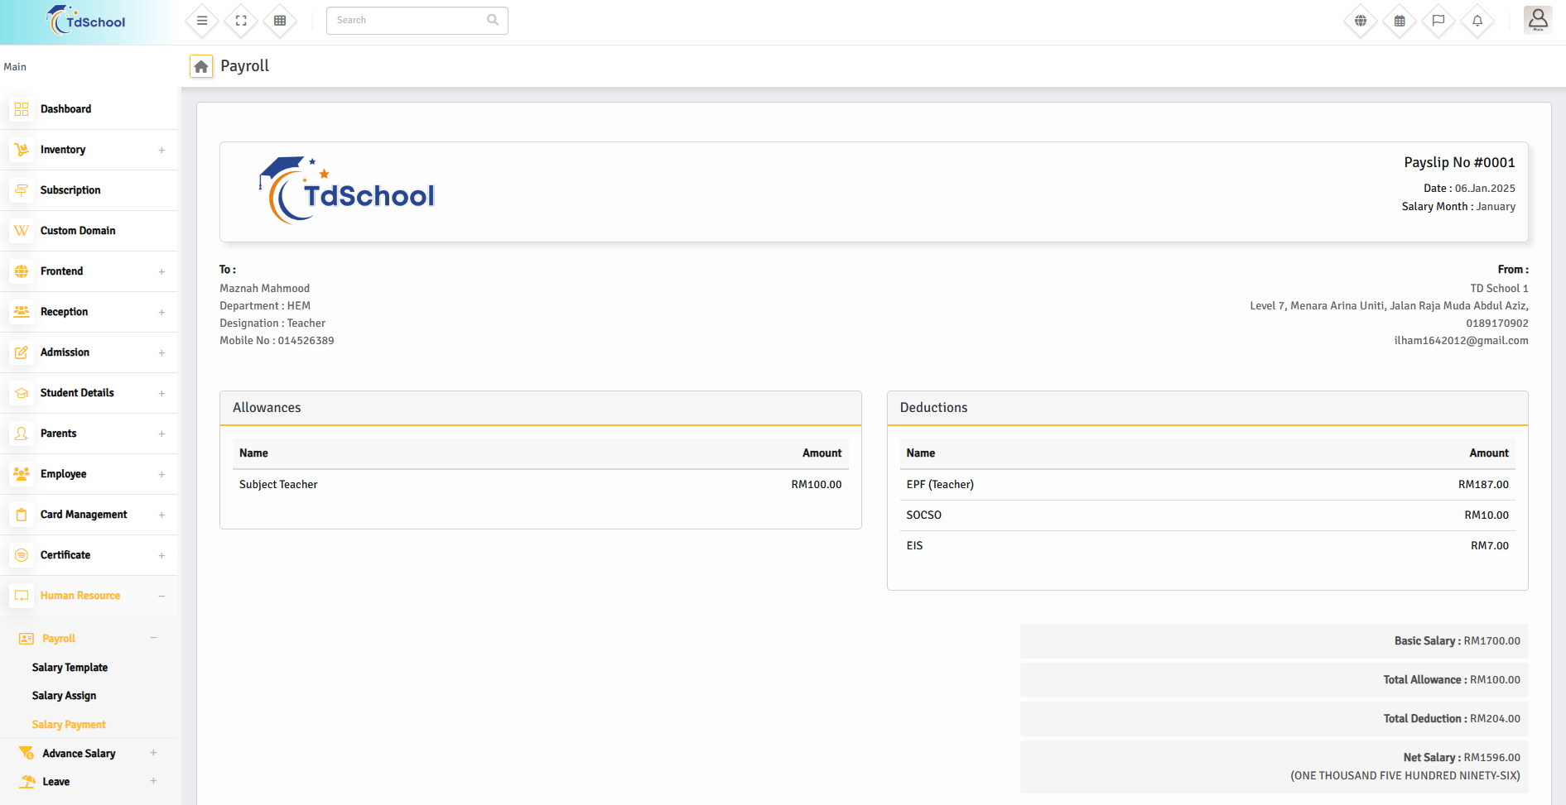Open the grid apps icon in header
This screenshot has width=1566, height=805.
(280, 21)
